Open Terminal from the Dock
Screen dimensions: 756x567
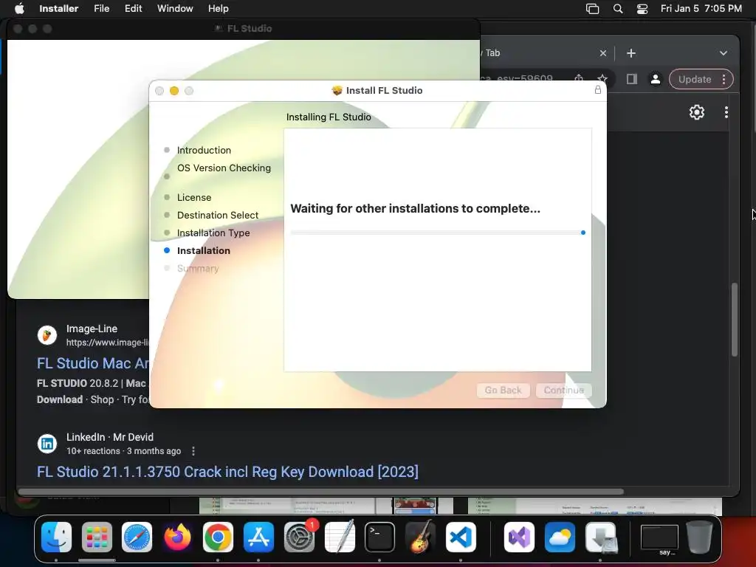click(x=379, y=537)
